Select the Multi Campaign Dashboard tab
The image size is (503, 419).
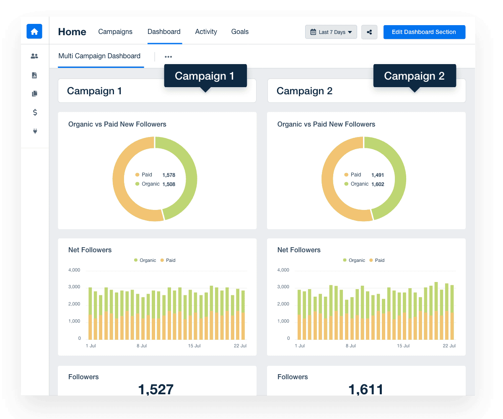point(99,56)
